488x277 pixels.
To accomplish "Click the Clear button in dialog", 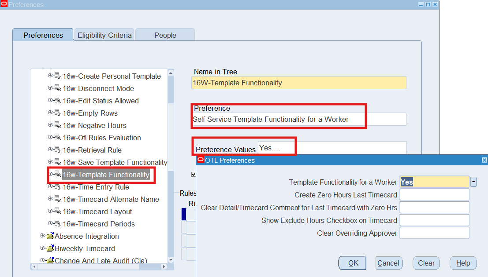I will pyautogui.click(x=426, y=263).
